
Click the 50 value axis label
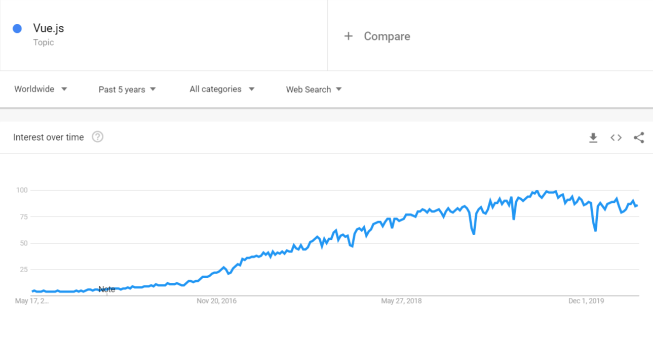(x=23, y=243)
